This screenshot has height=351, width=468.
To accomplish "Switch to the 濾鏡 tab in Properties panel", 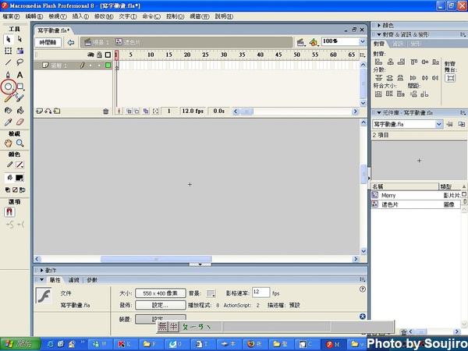I will 74,279.
